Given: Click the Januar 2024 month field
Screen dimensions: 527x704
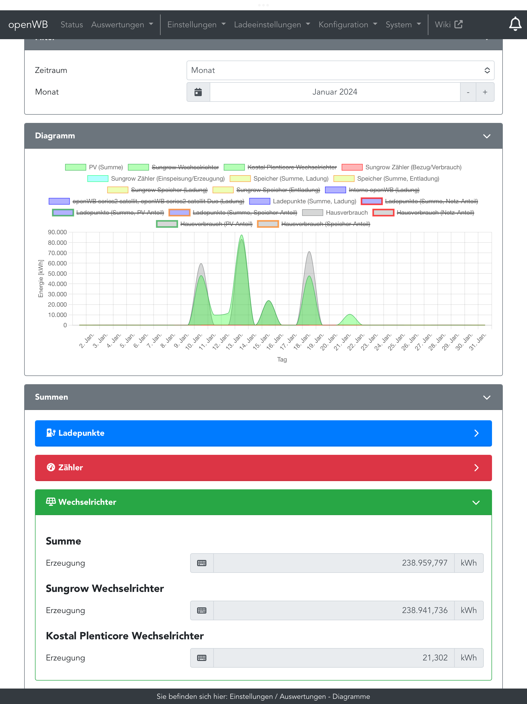Looking at the screenshot, I should [x=335, y=92].
